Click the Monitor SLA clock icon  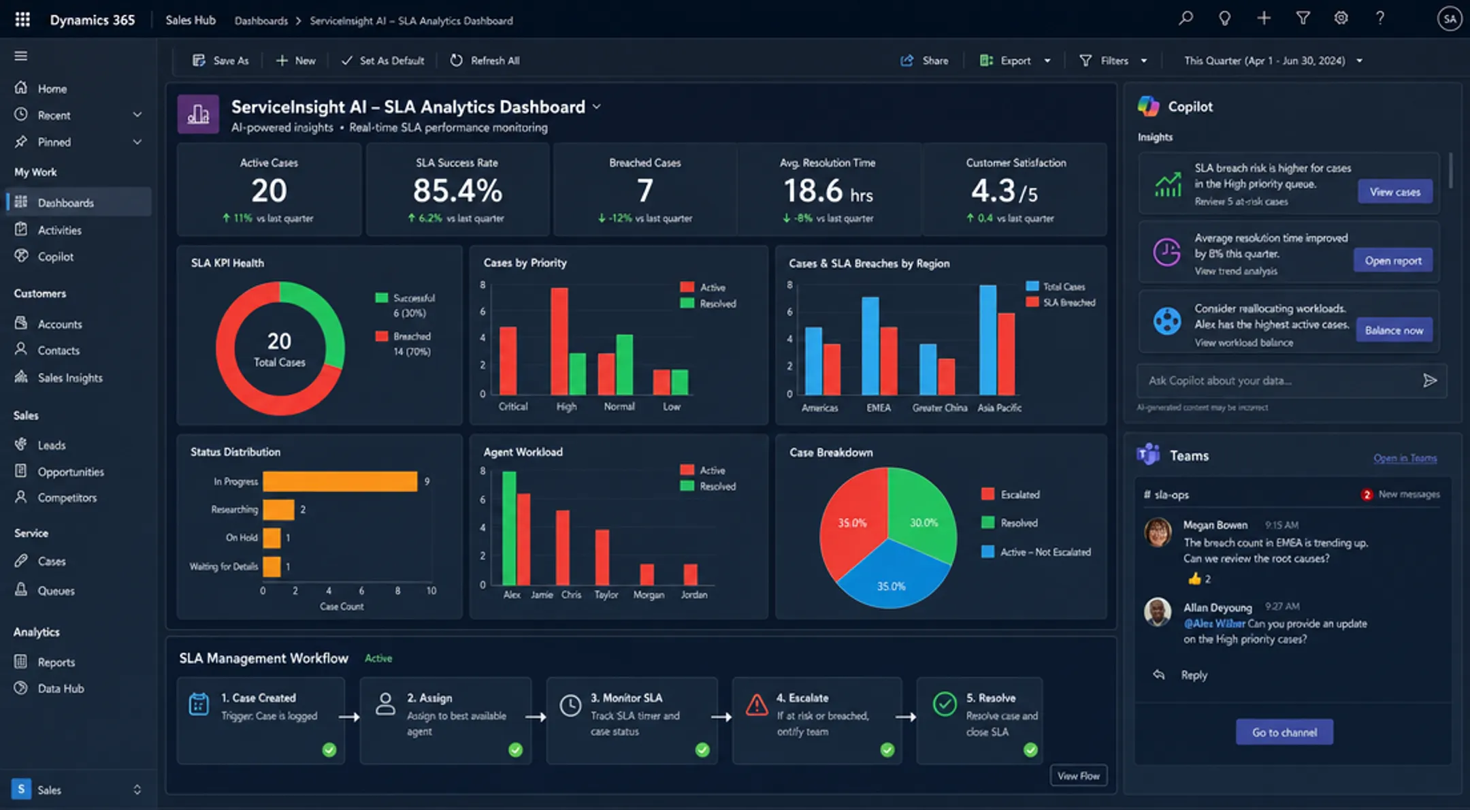(570, 705)
